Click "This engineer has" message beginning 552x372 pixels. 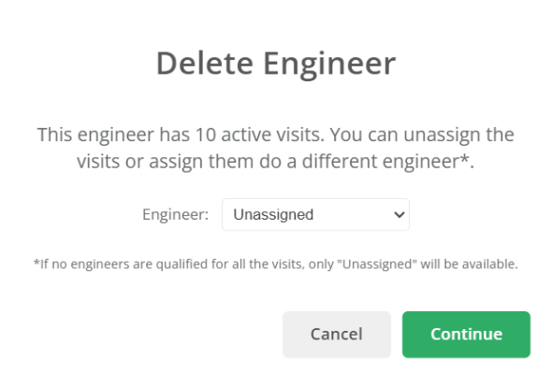(x=113, y=135)
